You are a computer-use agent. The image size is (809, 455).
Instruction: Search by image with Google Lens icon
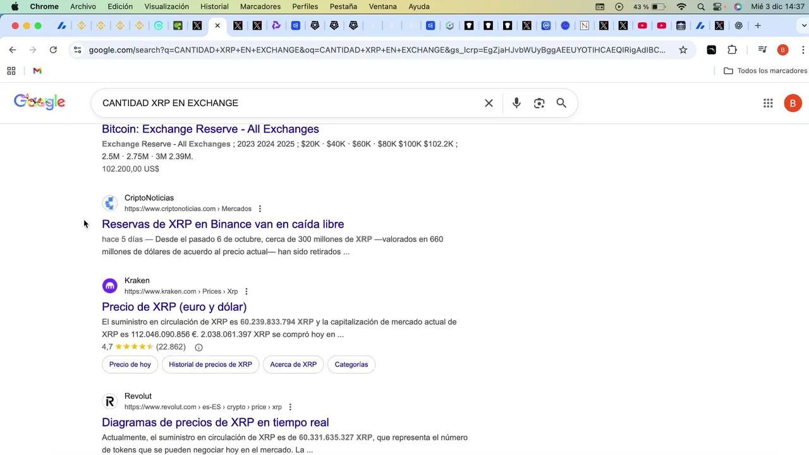click(539, 103)
